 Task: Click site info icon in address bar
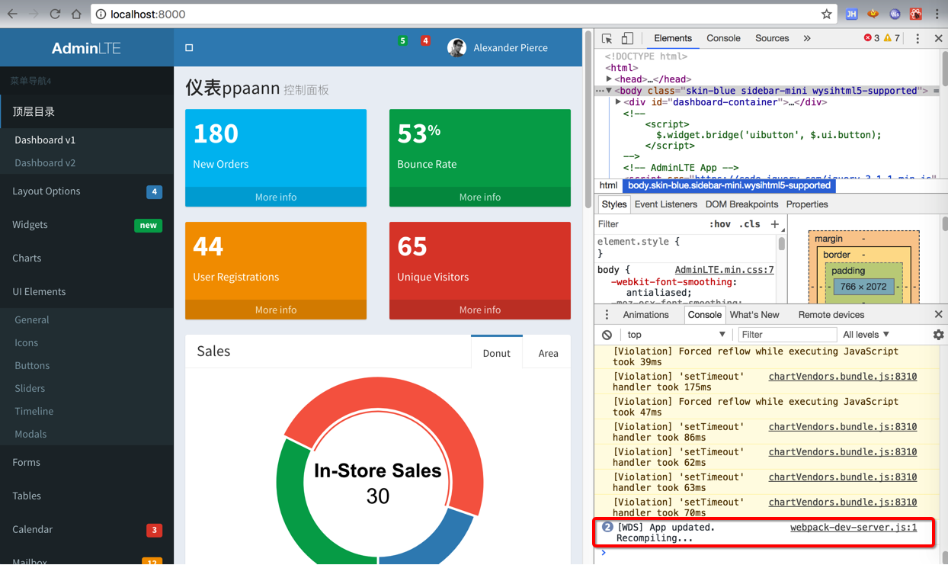(101, 14)
